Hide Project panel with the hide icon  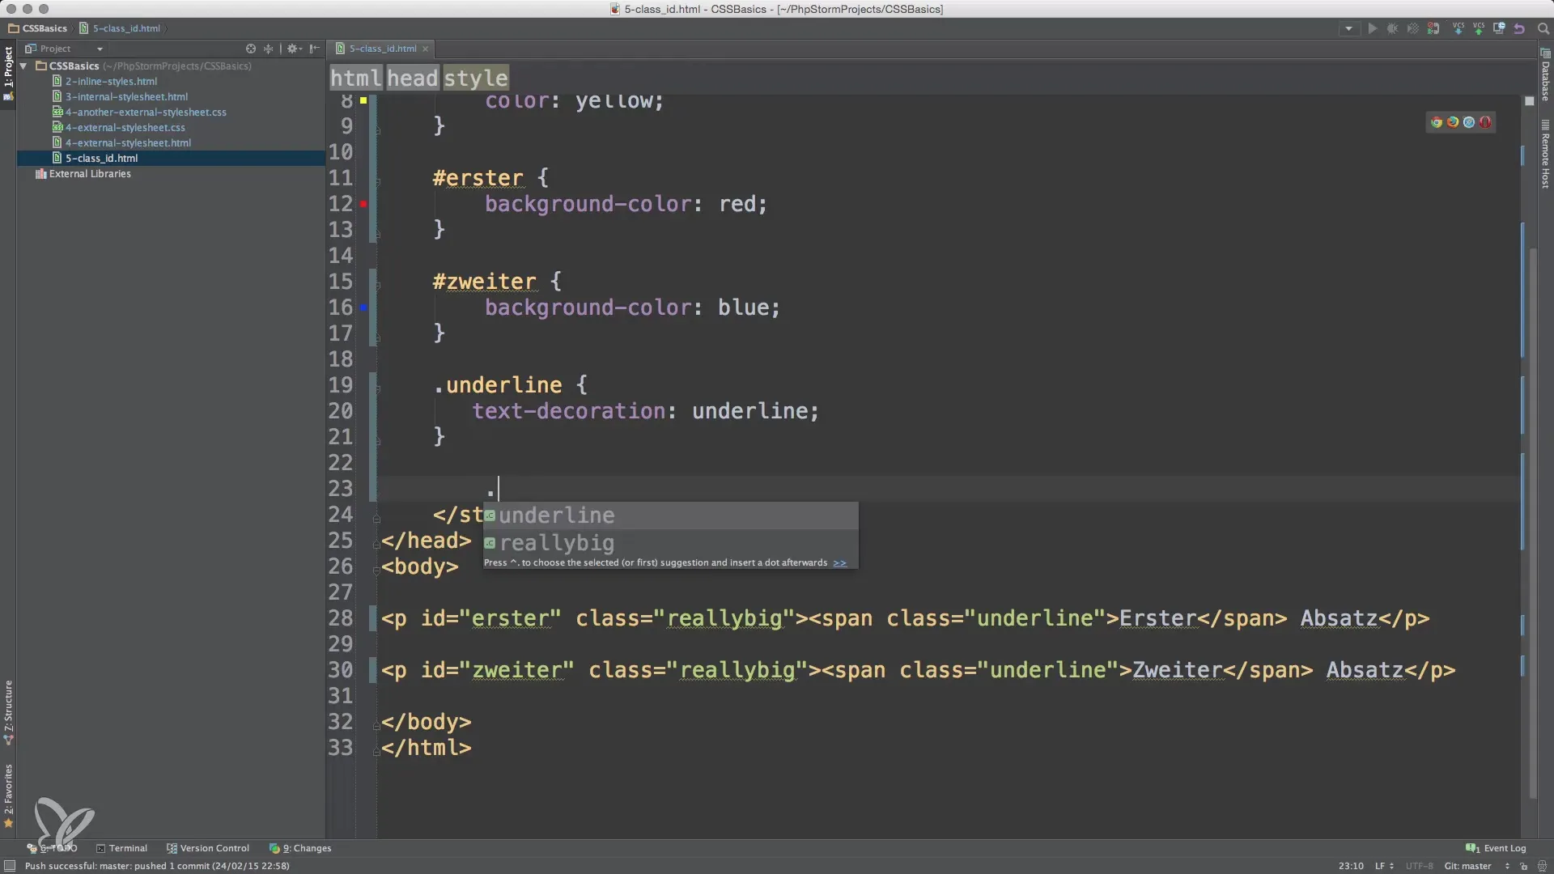(x=315, y=49)
